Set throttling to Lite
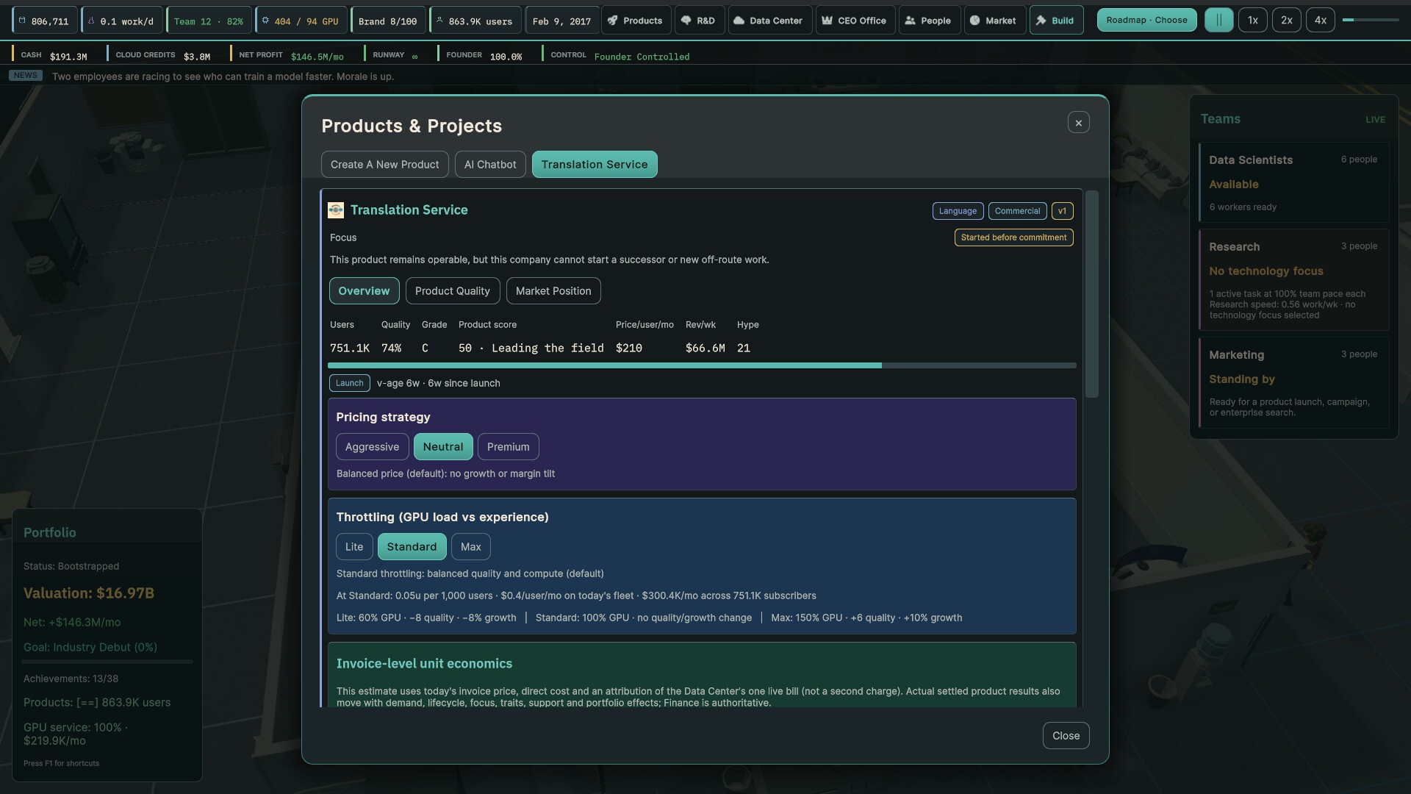This screenshot has width=1411, height=794. 354,547
